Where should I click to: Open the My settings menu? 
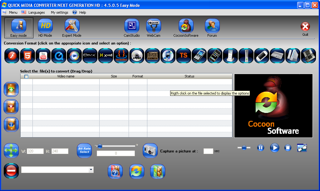tap(59, 12)
